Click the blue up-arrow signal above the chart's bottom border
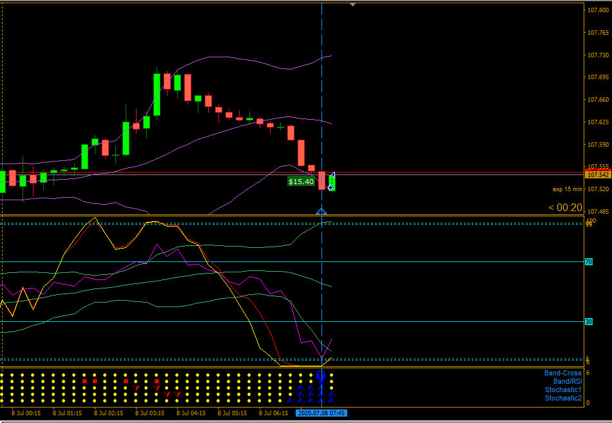Screen dimensions: 612x423 pos(321,212)
